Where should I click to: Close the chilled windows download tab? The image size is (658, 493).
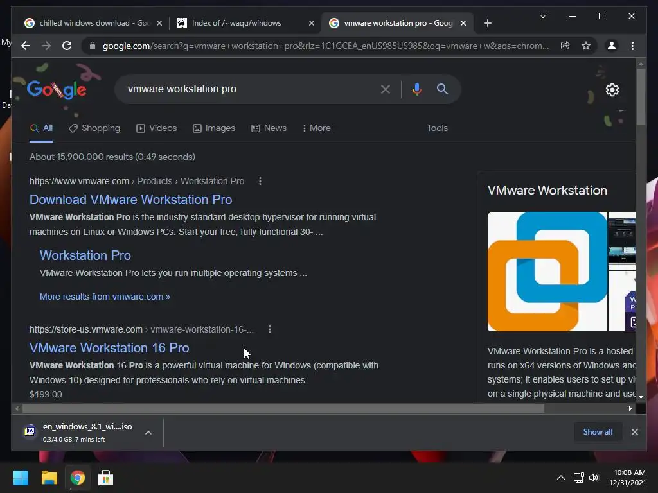pos(159,23)
